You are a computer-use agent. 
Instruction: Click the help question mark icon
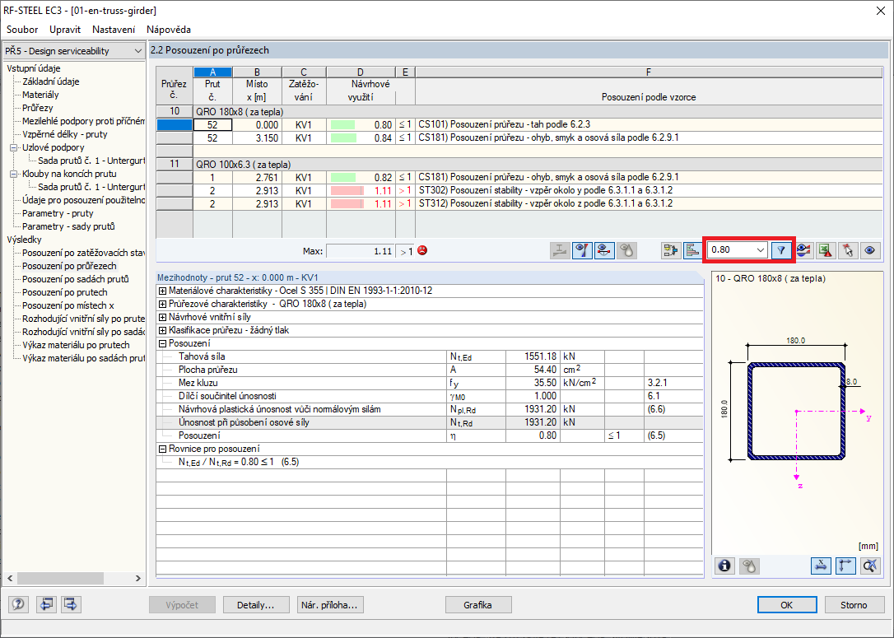[18, 604]
